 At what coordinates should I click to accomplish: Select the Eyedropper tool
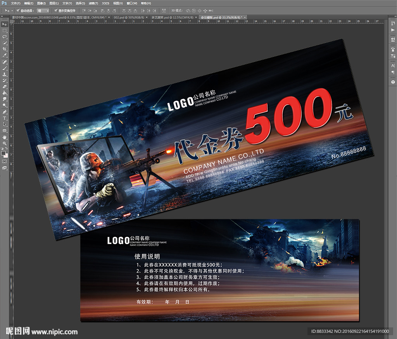point(5,55)
